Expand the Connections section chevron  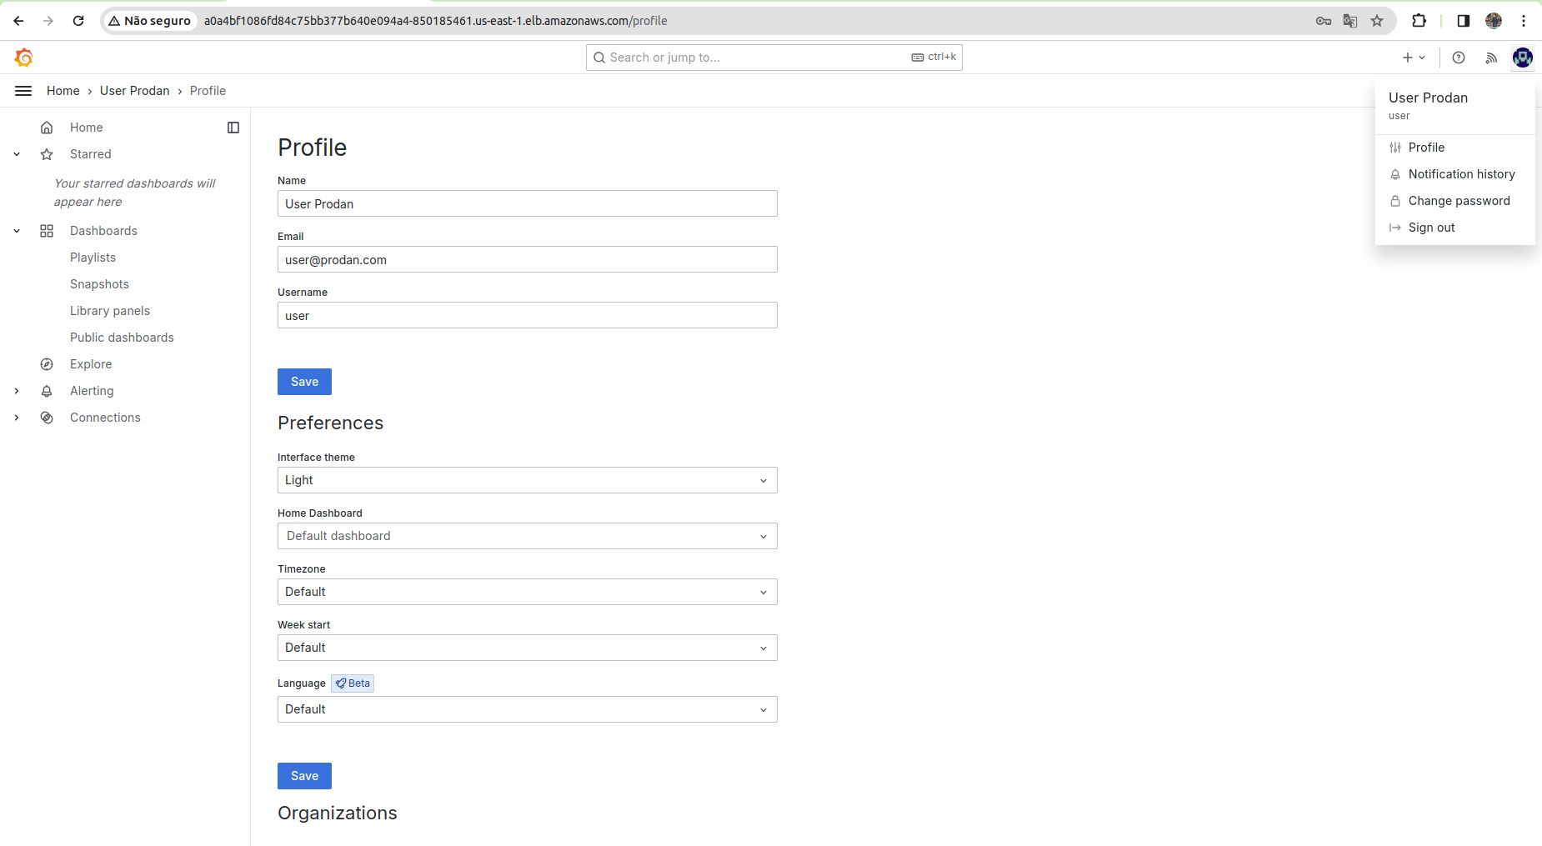coord(17,418)
